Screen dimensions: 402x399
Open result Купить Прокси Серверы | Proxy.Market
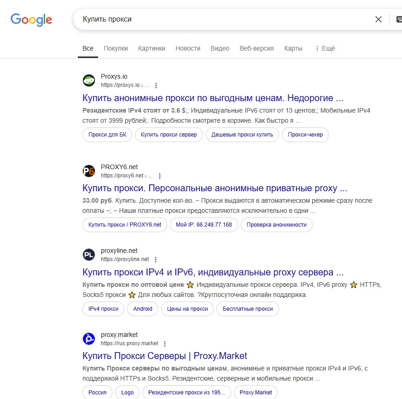click(x=164, y=356)
